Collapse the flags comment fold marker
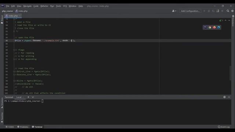The width and height of the screenshot is (235, 132). pyautogui.click(x=14, y=50)
